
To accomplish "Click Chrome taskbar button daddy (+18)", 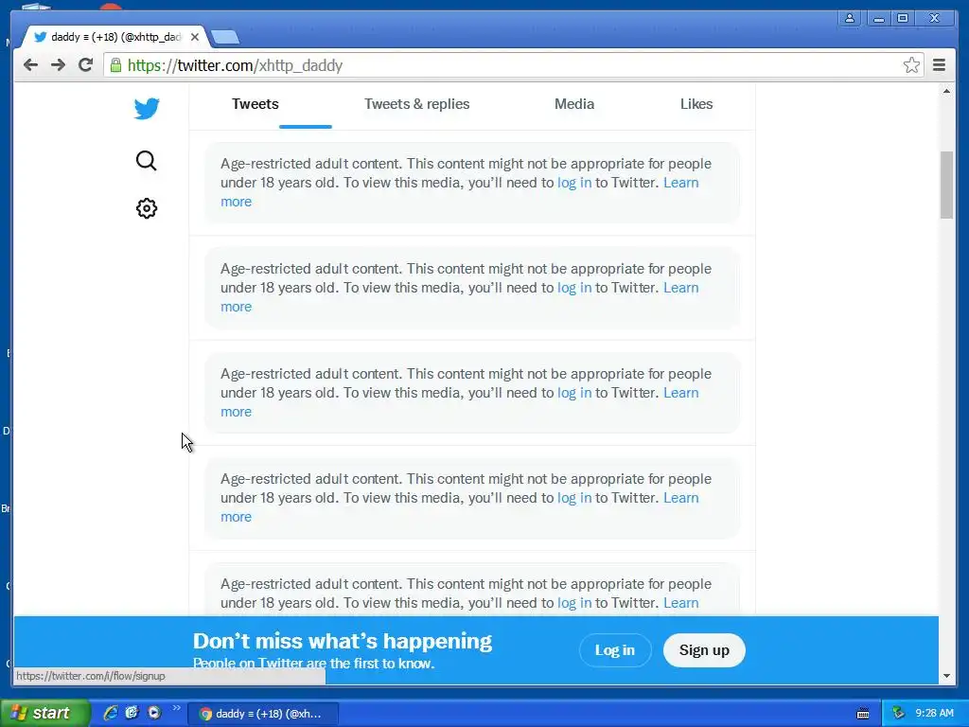I will coord(263,714).
